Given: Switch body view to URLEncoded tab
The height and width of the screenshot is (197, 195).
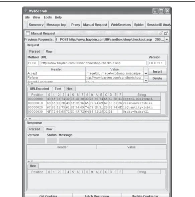Looking at the screenshot, I should (x=39, y=89).
